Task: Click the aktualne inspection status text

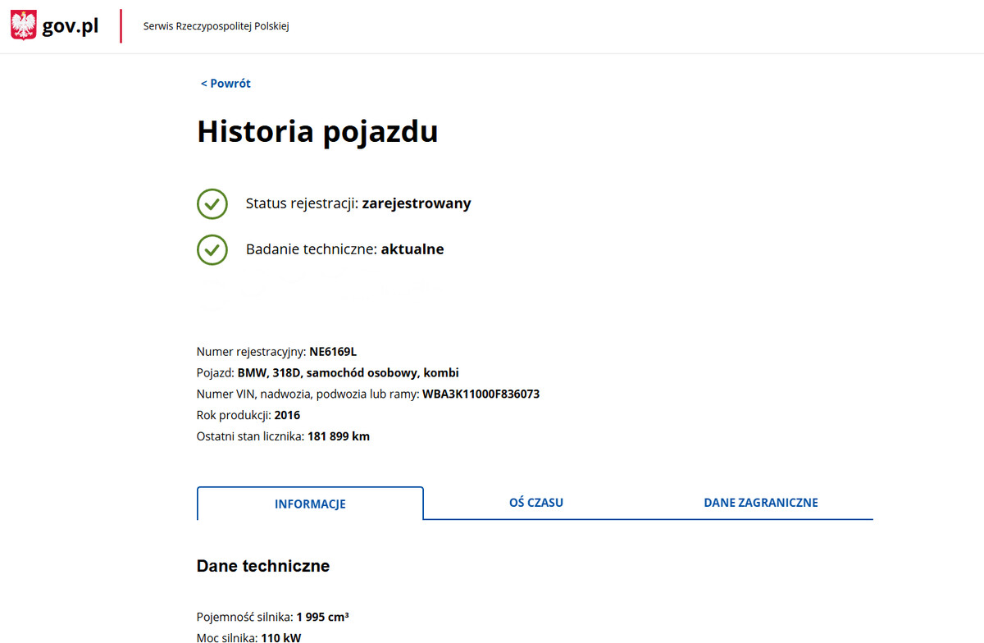Action: click(x=412, y=250)
